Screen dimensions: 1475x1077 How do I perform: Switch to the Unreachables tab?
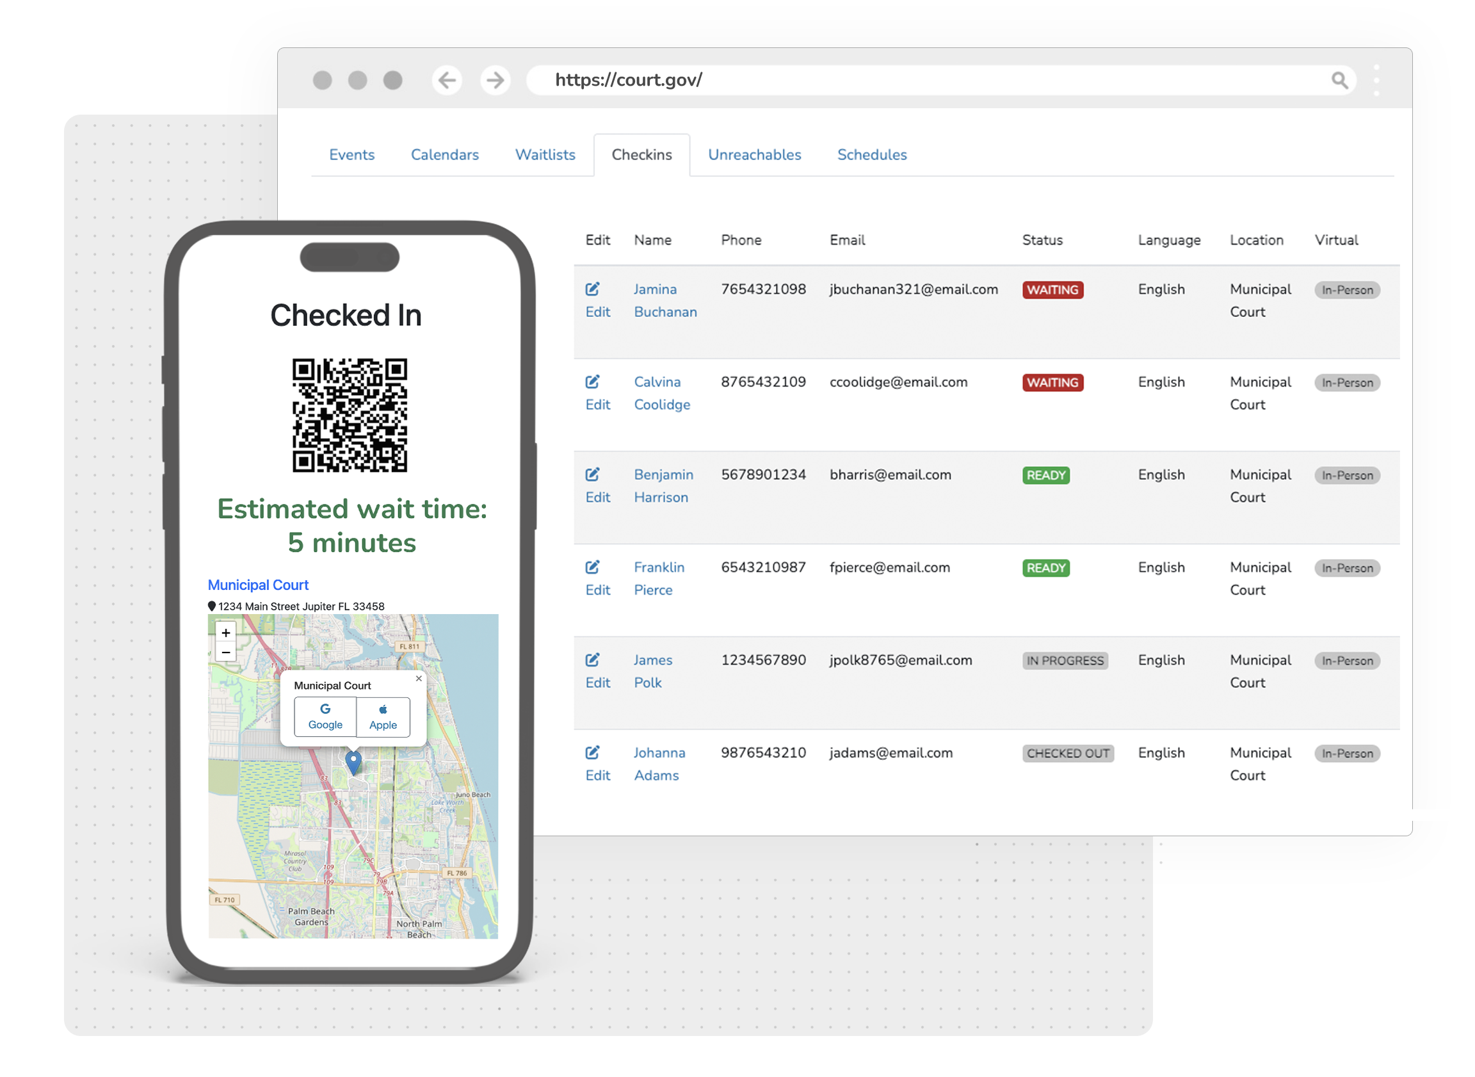754,154
